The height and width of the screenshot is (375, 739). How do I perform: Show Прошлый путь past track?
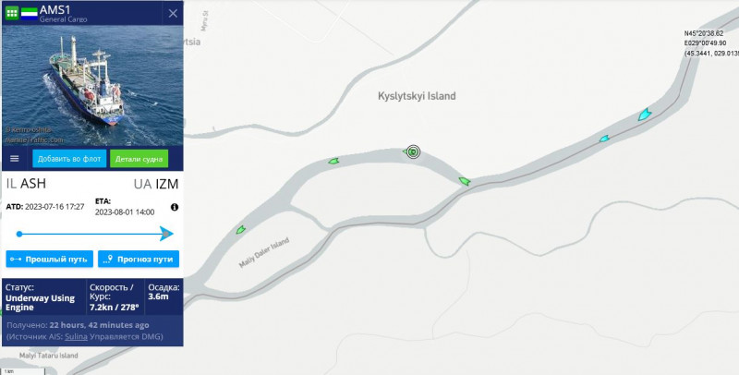pyautogui.click(x=50, y=260)
